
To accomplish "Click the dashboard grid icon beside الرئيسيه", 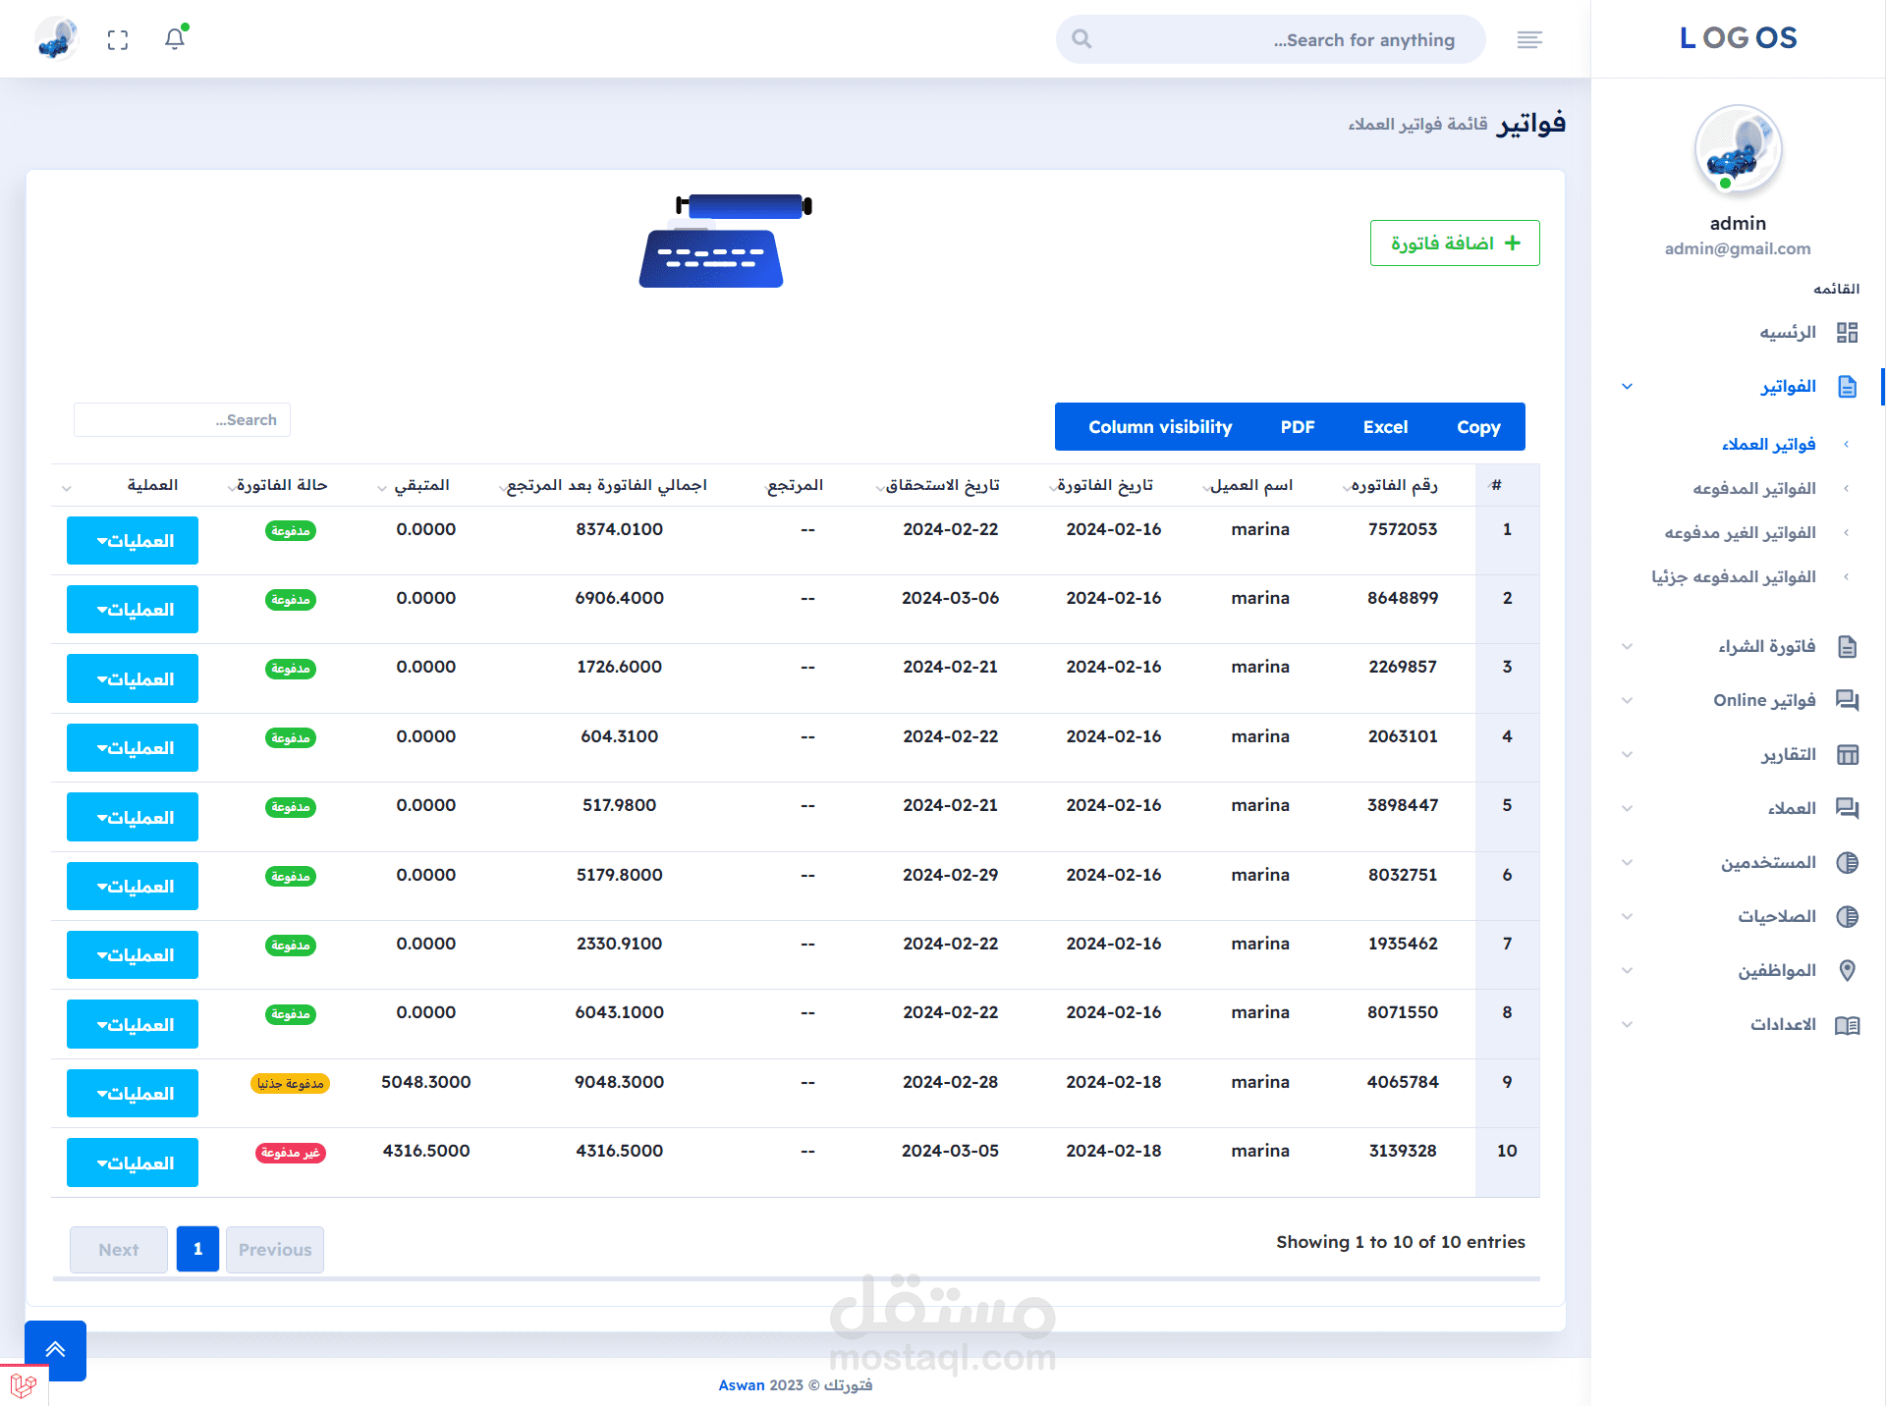I will (1847, 333).
